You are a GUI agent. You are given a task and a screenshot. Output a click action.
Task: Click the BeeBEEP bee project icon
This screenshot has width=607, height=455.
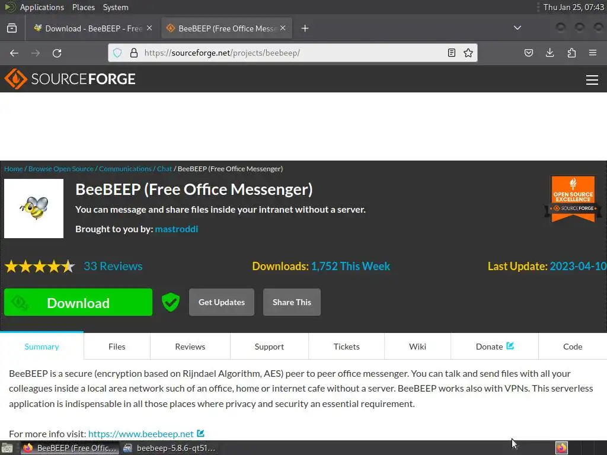point(34,208)
